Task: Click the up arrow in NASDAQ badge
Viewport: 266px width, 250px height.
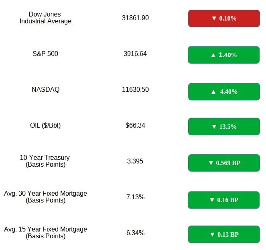Action: coord(213,92)
